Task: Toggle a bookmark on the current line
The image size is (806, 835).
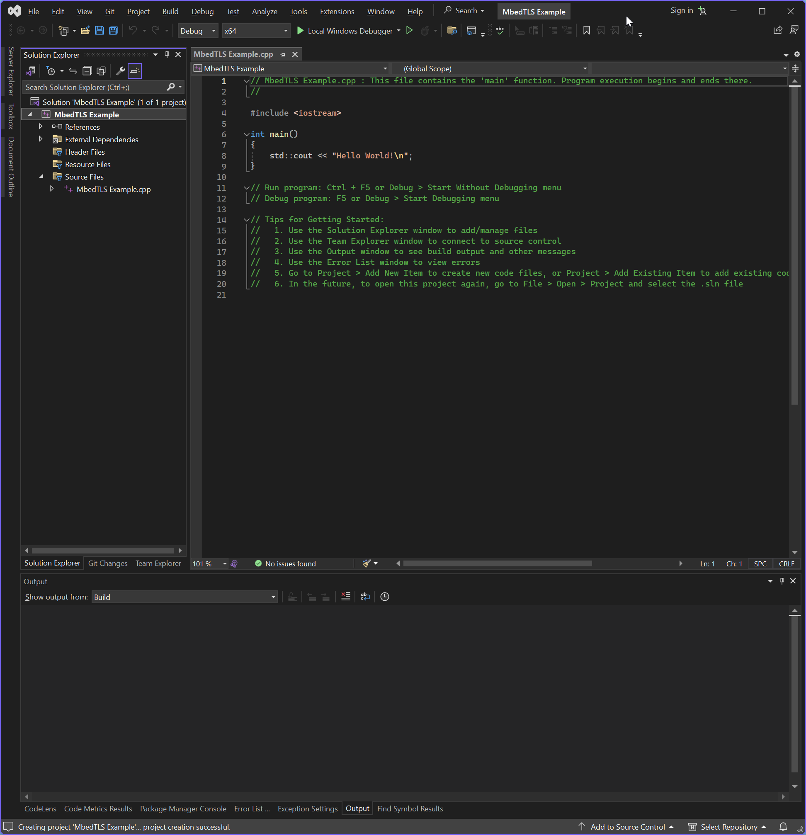Action: tap(587, 30)
